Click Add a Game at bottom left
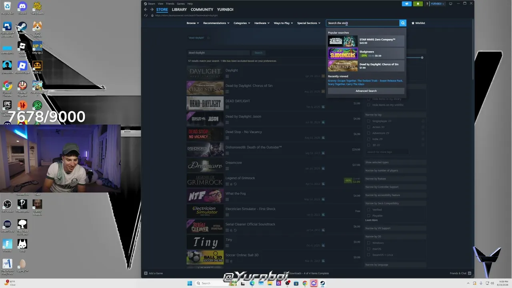This screenshot has height=288, width=512. tap(154, 273)
